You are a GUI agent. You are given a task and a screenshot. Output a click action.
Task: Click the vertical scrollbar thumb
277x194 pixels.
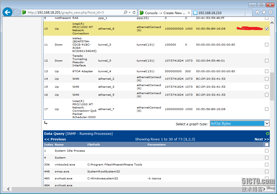pos(272,86)
